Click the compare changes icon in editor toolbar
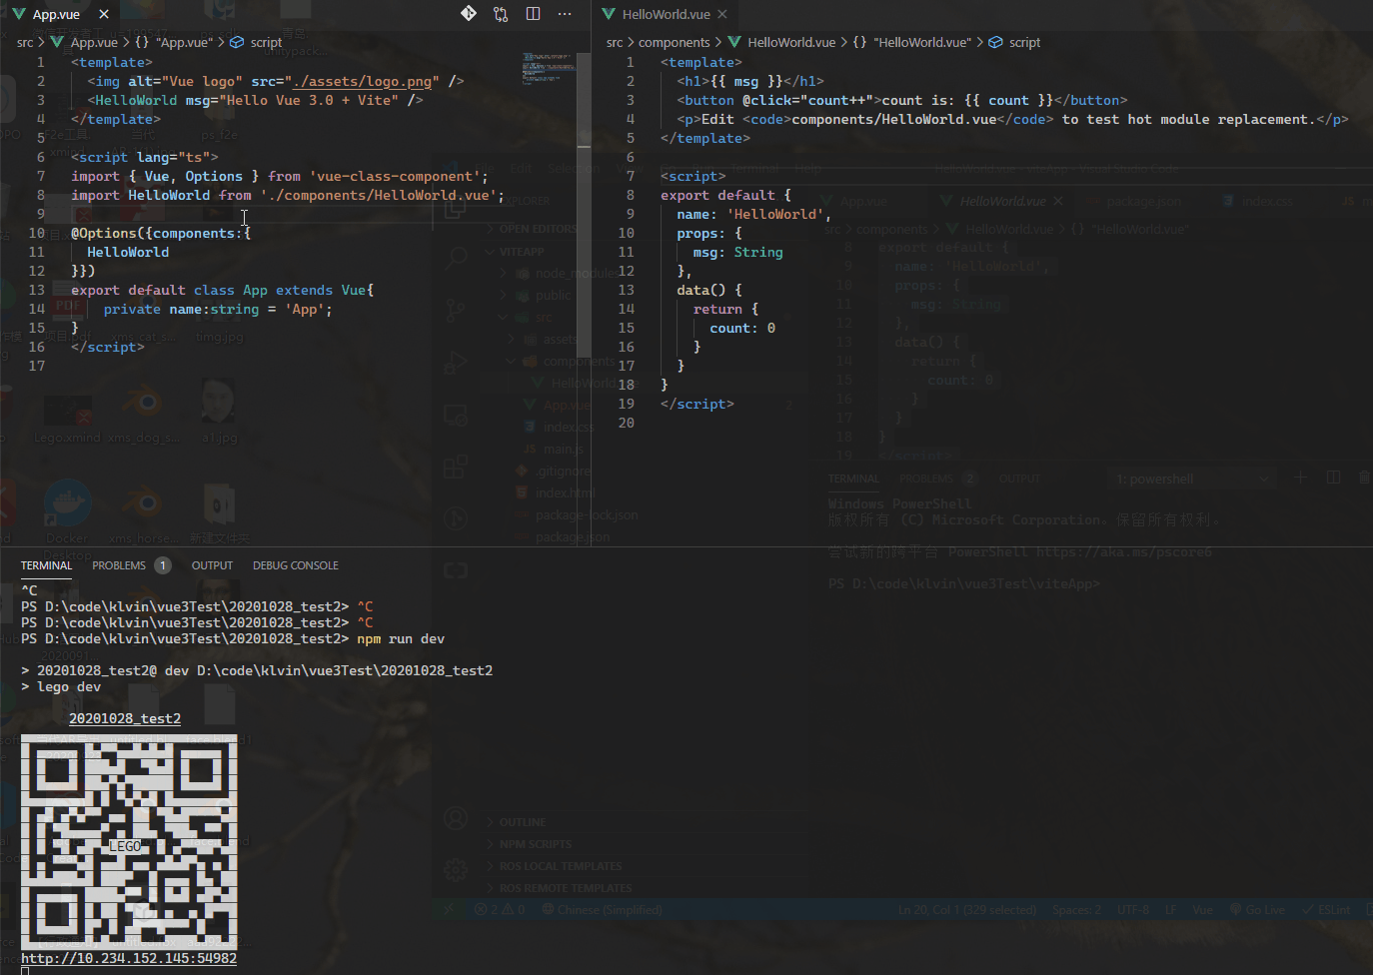The width and height of the screenshot is (1373, 975). coord(500,13)
